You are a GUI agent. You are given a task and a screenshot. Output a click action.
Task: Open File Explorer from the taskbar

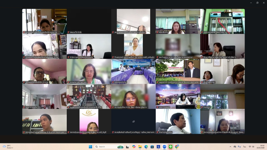(140, 147)
